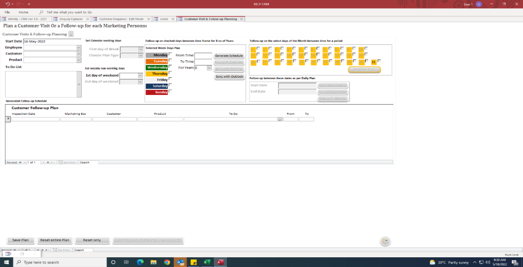Check the Thursday checkbox
Screen dimensions: 523x267
pos(170,72)
